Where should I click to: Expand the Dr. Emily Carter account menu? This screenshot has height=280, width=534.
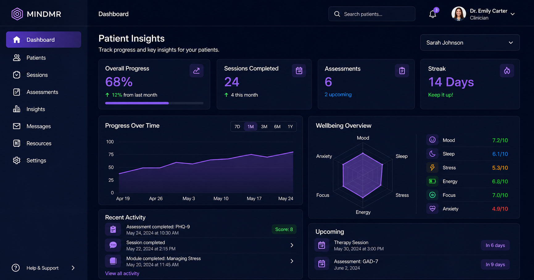[512, 14]
